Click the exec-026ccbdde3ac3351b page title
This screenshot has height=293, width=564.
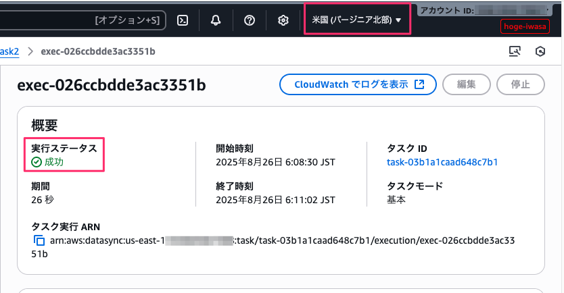(112, 86)
